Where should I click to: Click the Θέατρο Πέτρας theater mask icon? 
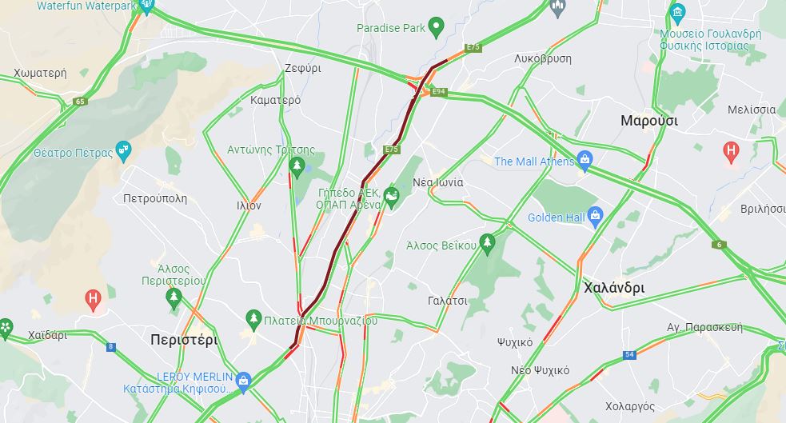tap(123, 151)
